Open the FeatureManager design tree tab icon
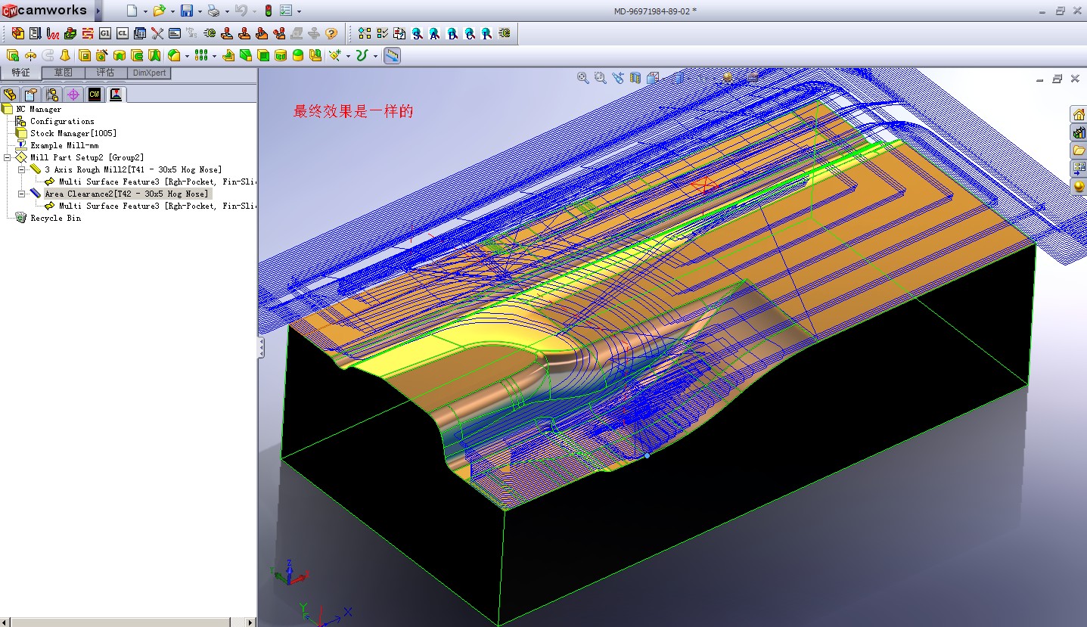 [x=10, y=95]
